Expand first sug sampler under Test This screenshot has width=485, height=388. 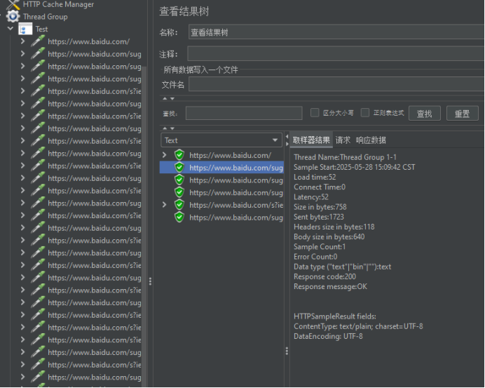point(22,53)
